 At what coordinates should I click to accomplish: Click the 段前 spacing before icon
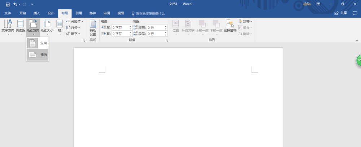(135, 28)
